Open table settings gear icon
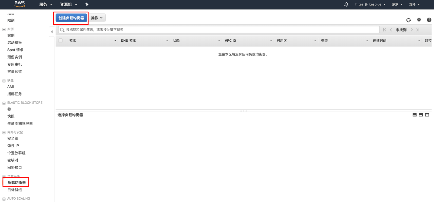 419,20
